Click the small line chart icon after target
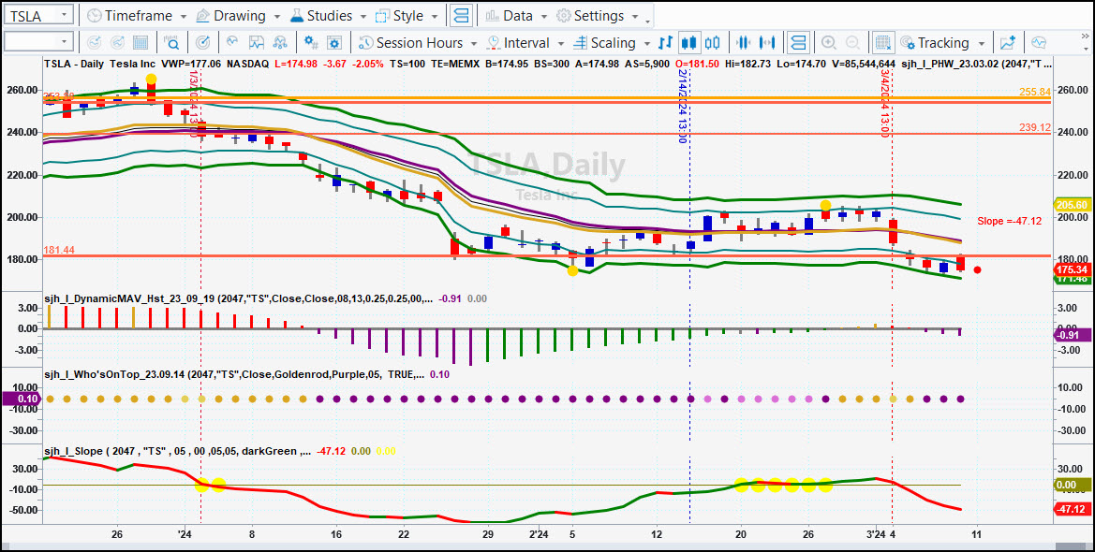This screenshot has height=552, width=1095. point(232,42)
